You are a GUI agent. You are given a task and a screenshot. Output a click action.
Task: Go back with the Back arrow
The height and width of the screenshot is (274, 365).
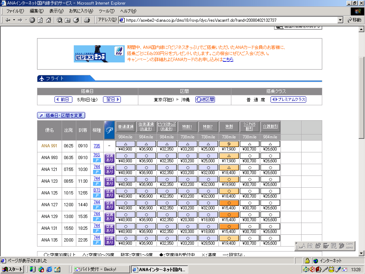click(8, 20)
